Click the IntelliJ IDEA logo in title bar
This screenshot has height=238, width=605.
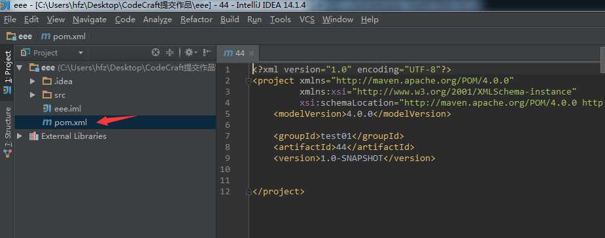[5, 5]
